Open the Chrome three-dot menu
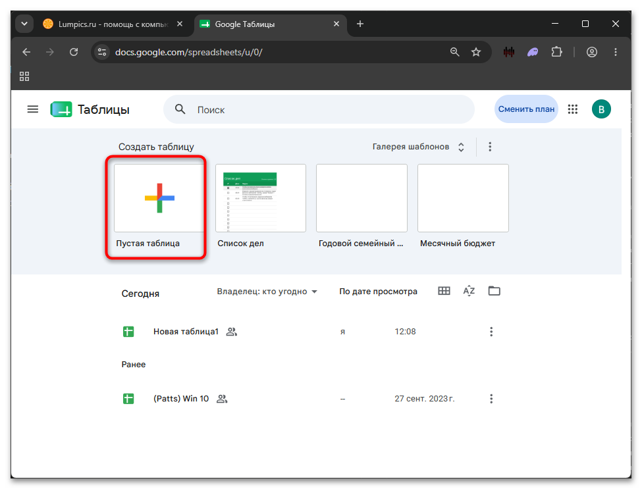 (x=616, y=52)
